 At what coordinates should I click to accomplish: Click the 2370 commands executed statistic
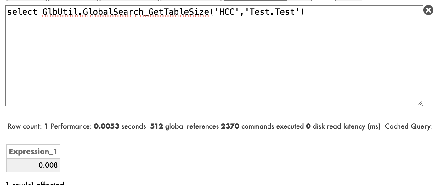point(230,126)
